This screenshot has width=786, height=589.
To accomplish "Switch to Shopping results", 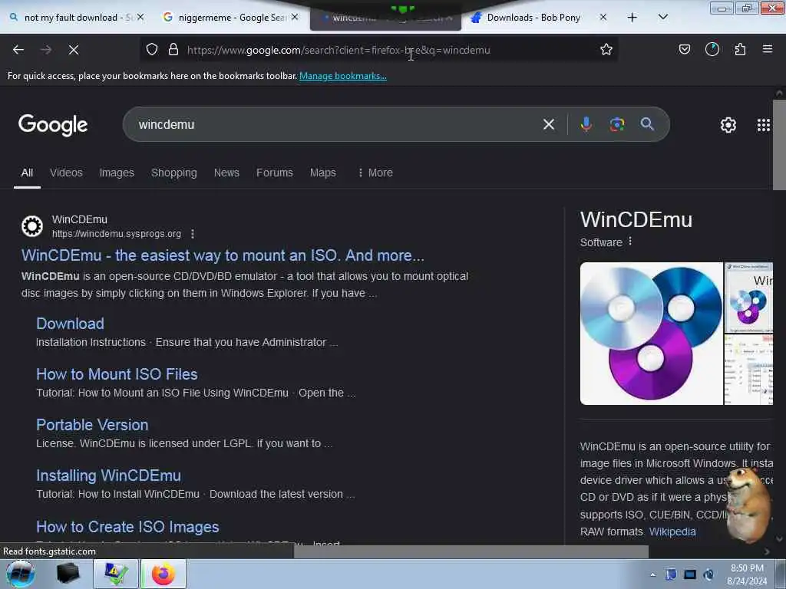I will click(174, 173).
